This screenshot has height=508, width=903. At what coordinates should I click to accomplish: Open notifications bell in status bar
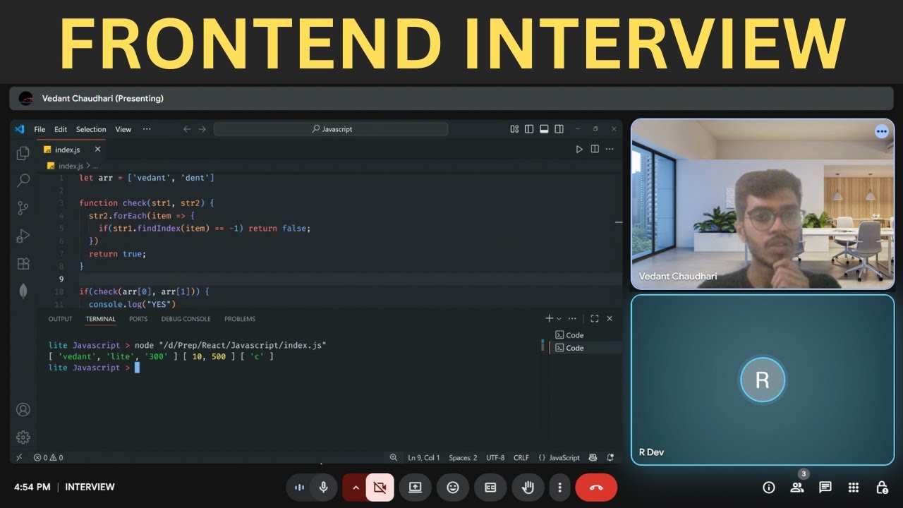tap(610, 457)
